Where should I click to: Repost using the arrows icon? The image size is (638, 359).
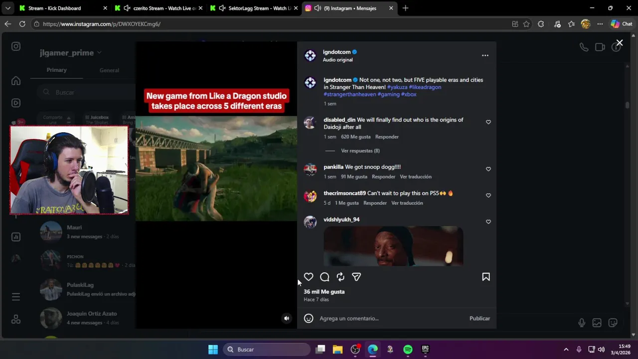(x=340, y=277)
